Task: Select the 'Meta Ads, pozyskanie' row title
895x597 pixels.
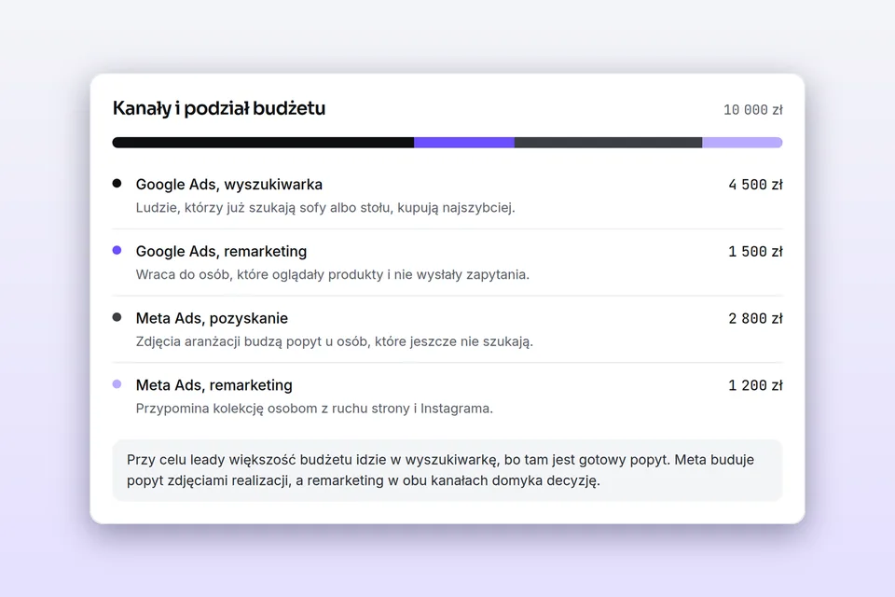Action: tap(212, 318)
